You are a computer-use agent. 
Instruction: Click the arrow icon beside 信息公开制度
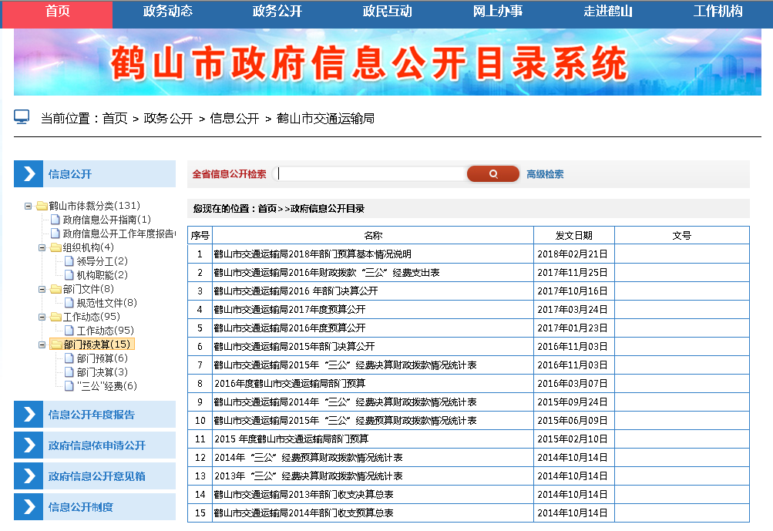tap(29, 506)
